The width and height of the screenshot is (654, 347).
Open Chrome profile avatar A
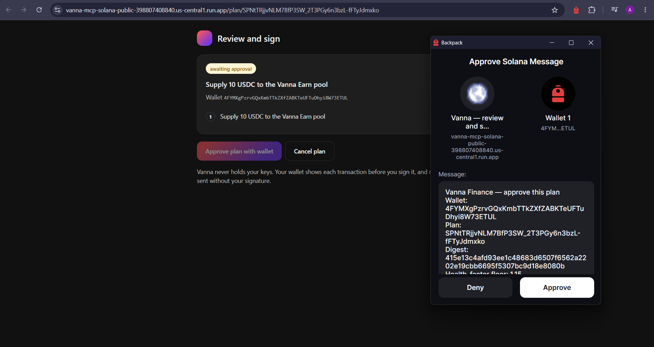coord(630,10)
